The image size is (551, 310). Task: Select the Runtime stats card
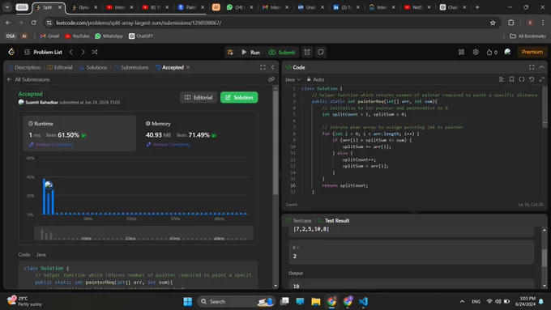(x=79, y=134)
